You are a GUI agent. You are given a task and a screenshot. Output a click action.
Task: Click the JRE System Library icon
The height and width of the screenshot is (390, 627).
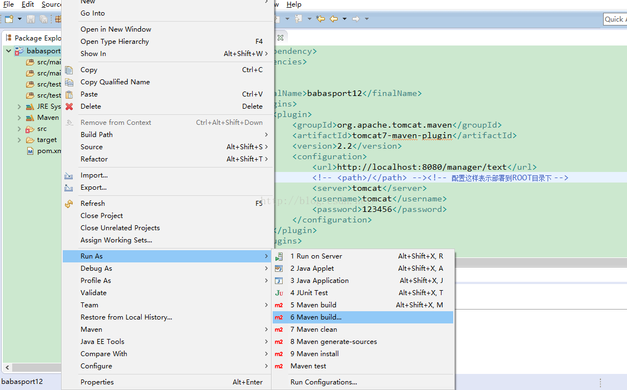(x=29, y=107)
